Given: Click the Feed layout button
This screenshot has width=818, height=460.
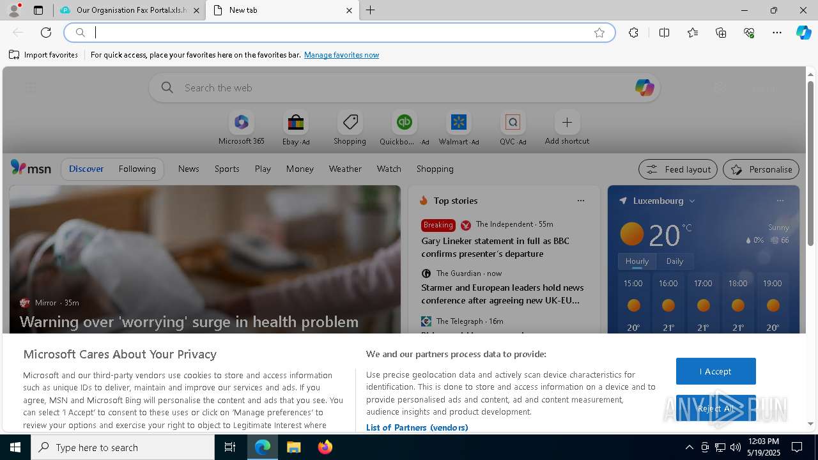Looking at the screenshot, I should pos(678,169).
